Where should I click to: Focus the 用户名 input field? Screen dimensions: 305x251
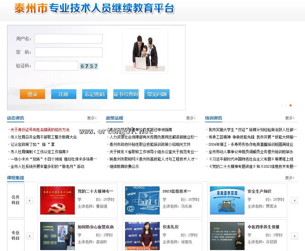tap(69, 39)
